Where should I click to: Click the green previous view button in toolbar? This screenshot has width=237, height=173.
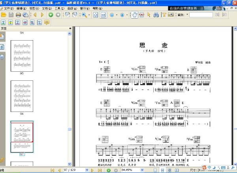51,15
